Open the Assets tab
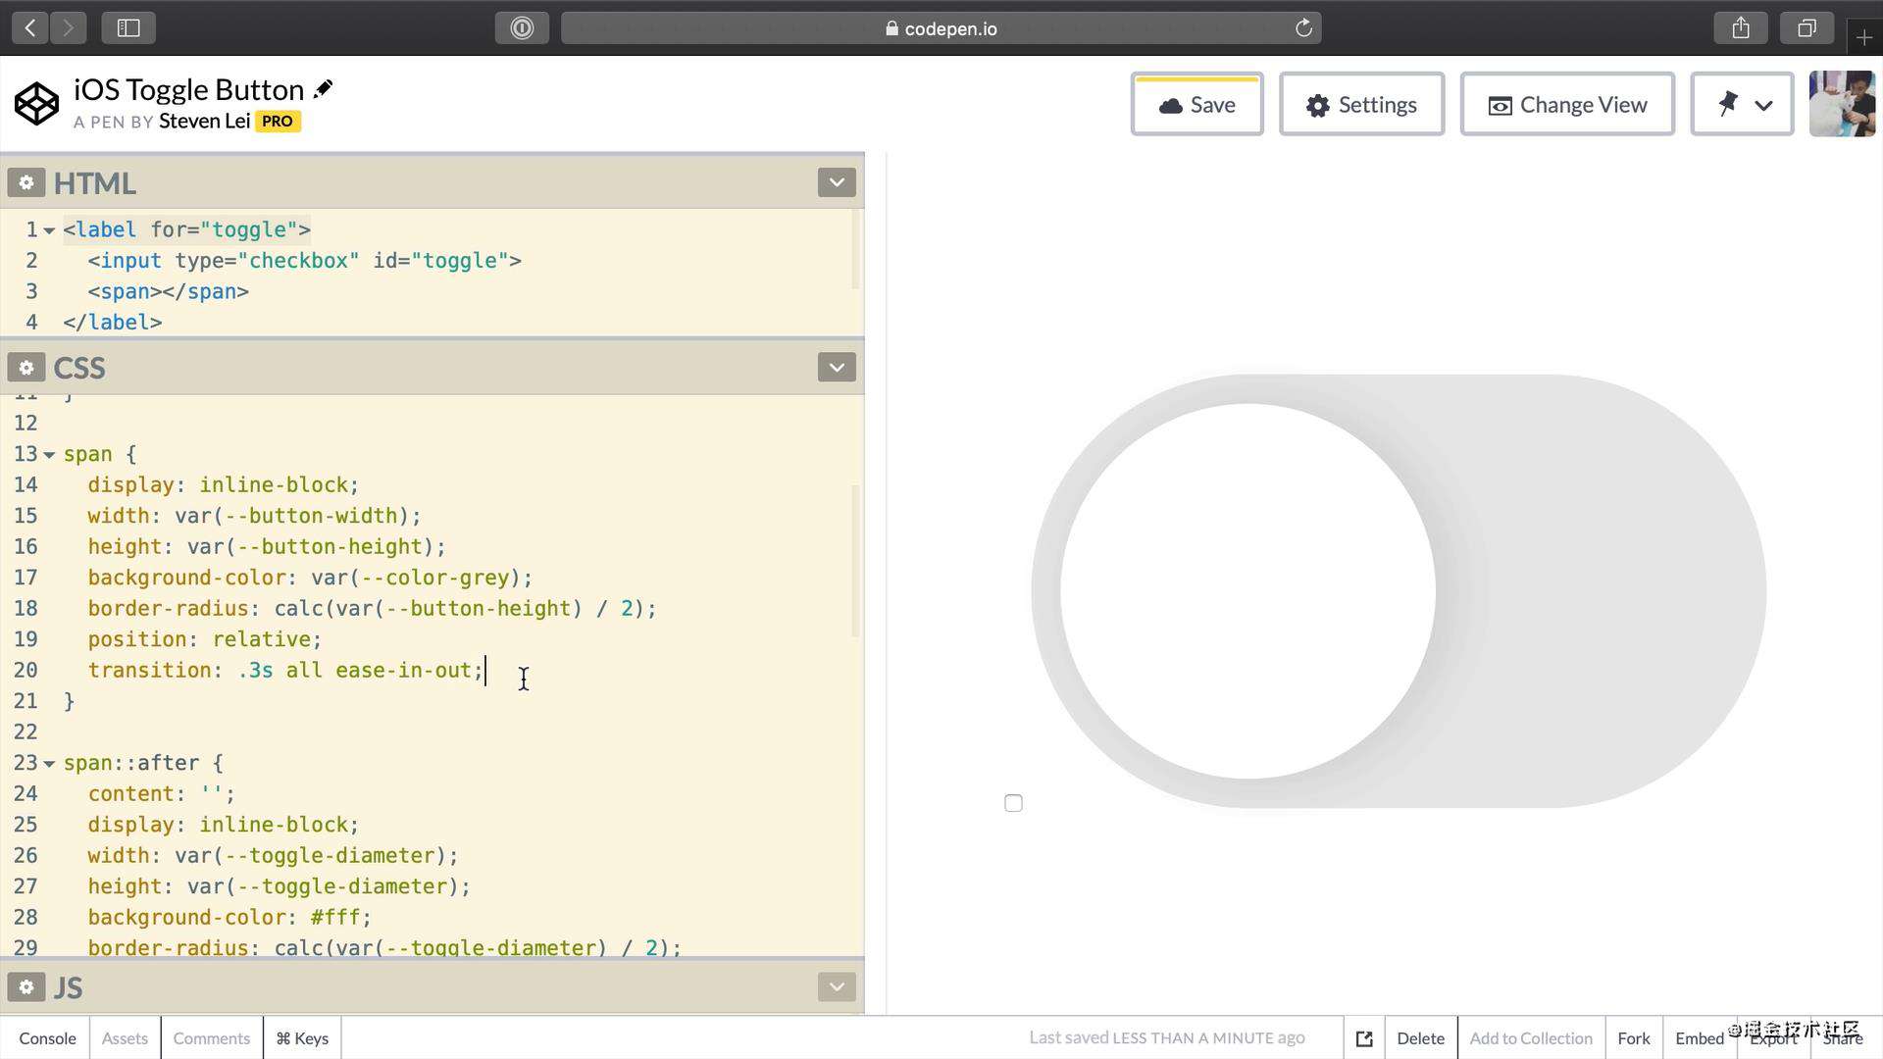 (125, 1038)
